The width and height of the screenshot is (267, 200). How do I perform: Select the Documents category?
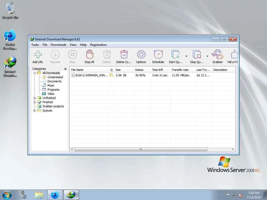pos(54,81)
